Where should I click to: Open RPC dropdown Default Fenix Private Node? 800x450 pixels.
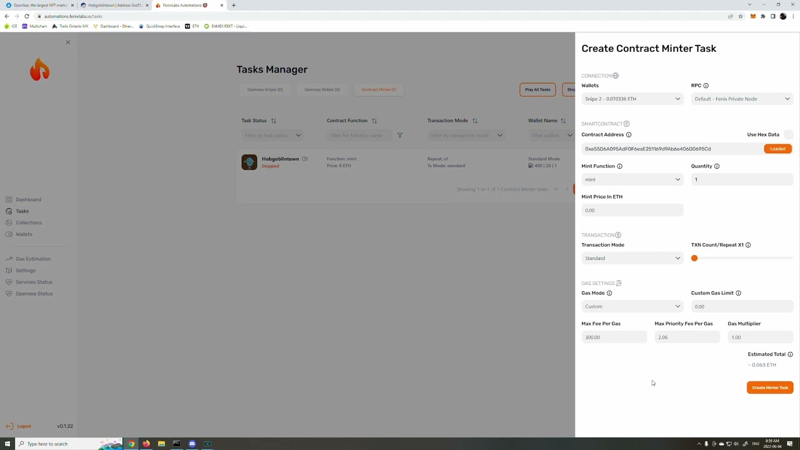coord(742,99)
